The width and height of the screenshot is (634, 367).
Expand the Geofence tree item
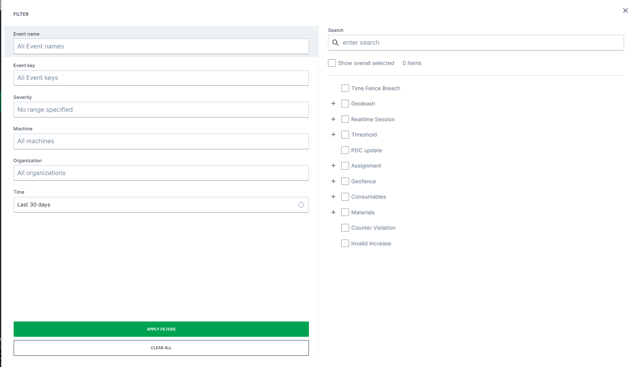pyautogui.click(x=333, y=181)
